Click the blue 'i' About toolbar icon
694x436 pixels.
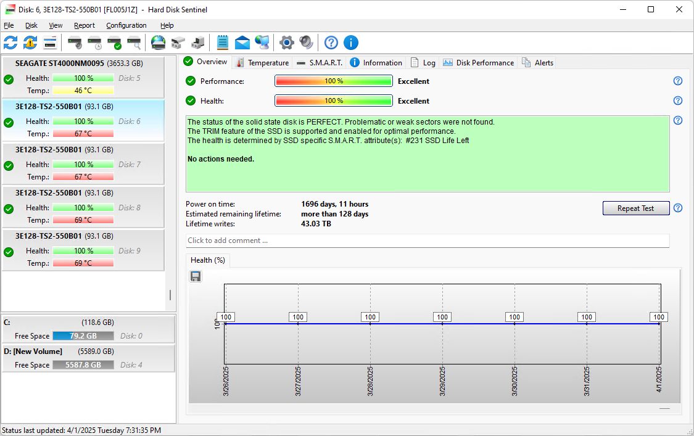point(351,43)
